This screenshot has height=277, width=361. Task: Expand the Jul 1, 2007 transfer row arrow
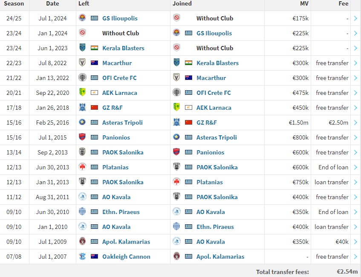coord(355,257)
